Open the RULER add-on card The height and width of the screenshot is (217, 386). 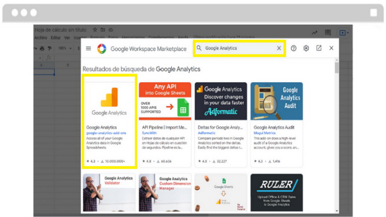pos(277,192)
